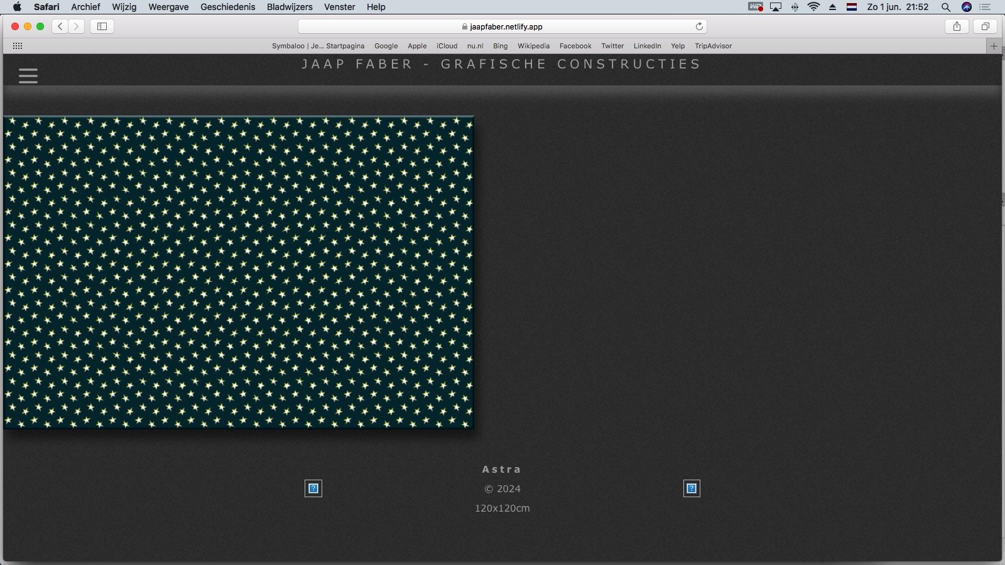Open the Facebook bookmark

[x=575, y=46]
